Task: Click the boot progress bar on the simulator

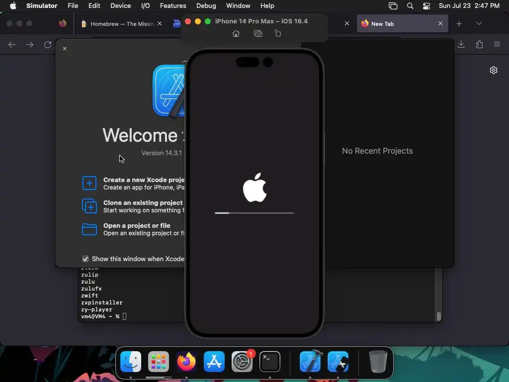Action: pos(254,213)
